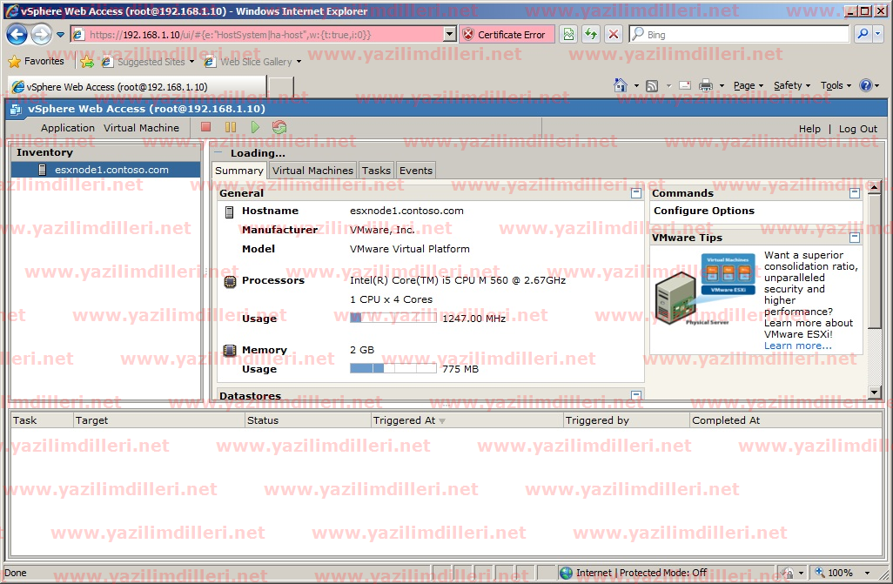Click the green Power On (play) icon
Screen dimensions: 893x584
255,127
